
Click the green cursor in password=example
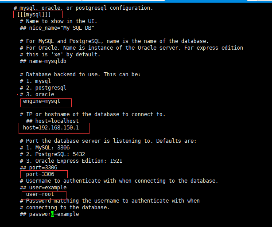(x=52, y=214)
